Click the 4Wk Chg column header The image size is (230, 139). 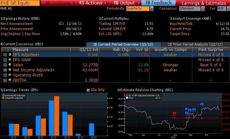114,50
